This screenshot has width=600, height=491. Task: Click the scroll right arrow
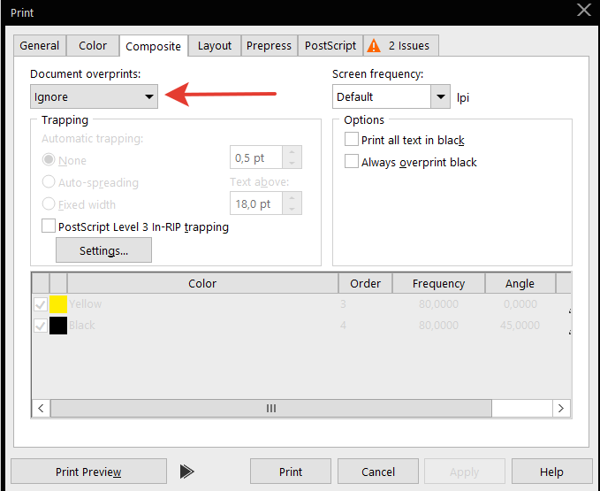point(561,408)
